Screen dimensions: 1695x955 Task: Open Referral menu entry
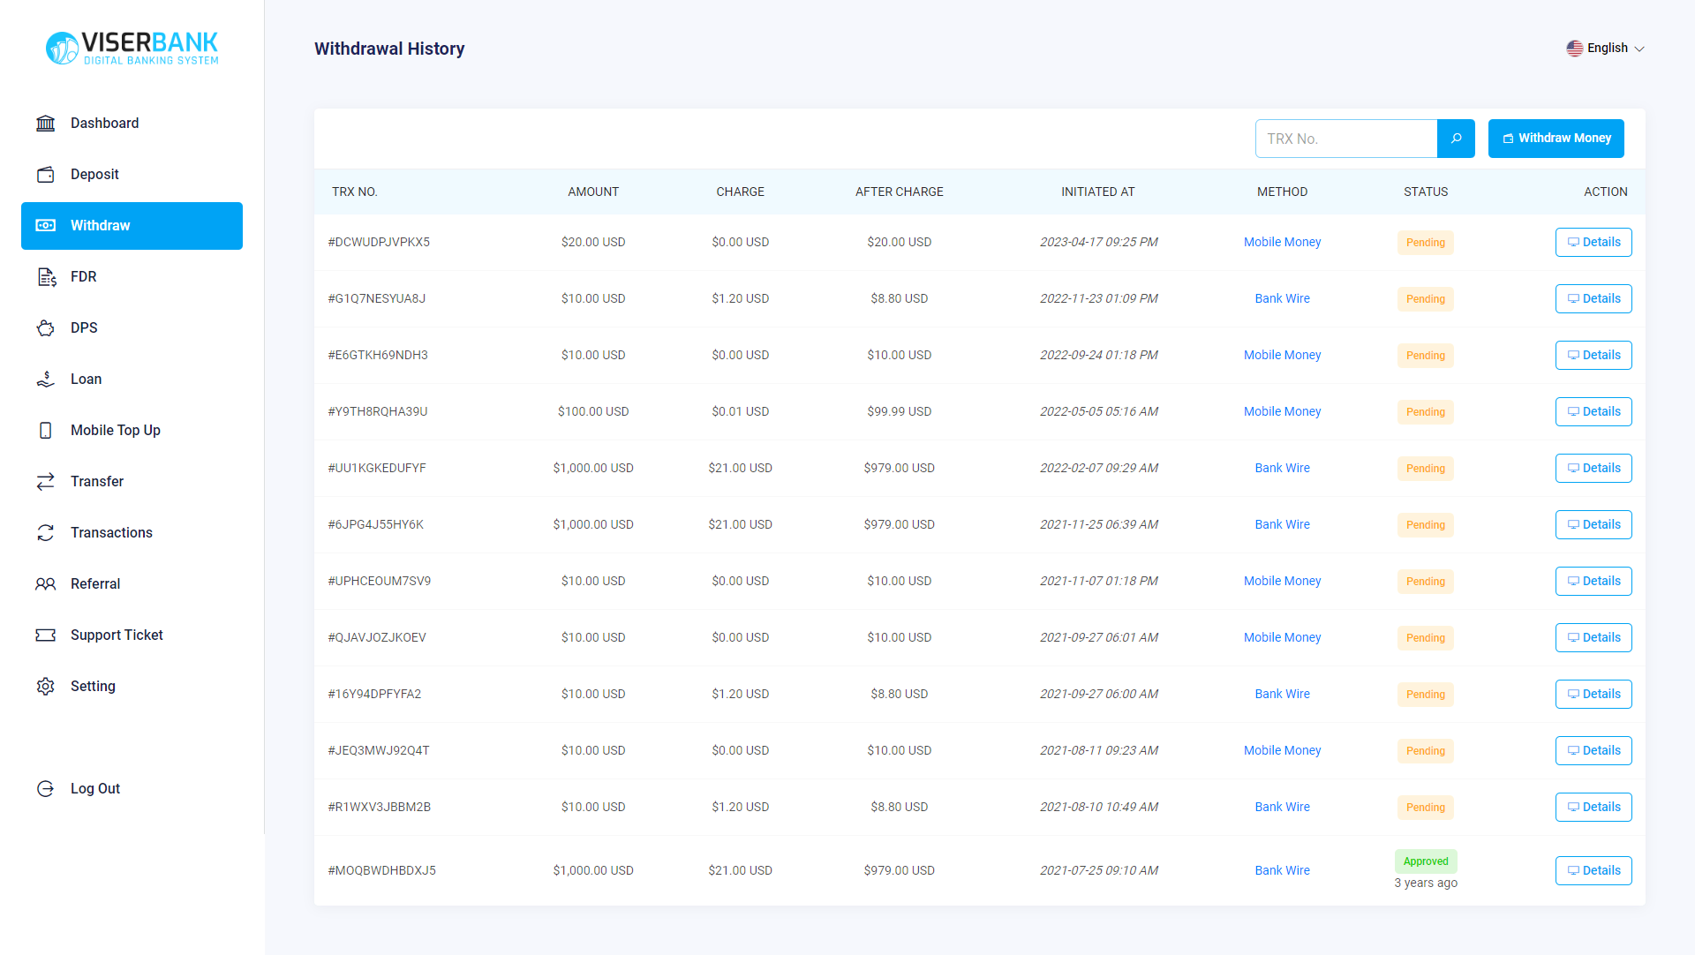tap(132, 584)
